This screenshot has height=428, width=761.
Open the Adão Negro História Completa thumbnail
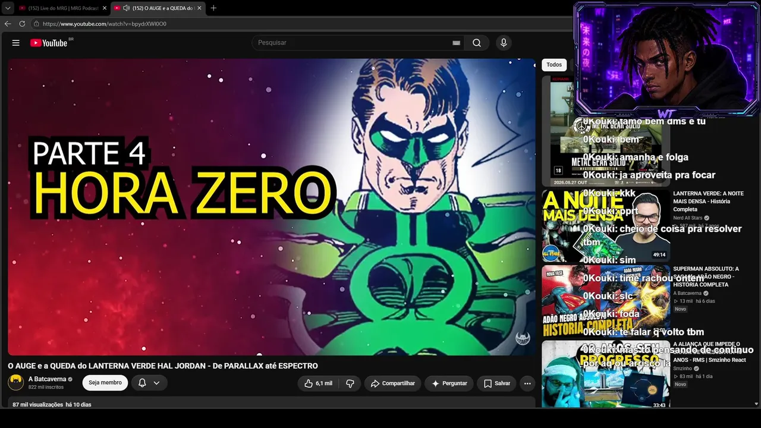[x=606, y=301]
